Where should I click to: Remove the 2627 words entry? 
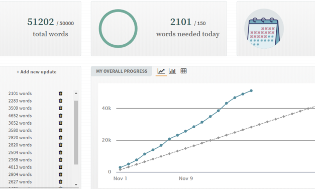60,181
